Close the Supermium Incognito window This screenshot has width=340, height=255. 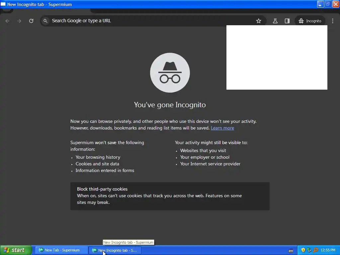[336, 4]
